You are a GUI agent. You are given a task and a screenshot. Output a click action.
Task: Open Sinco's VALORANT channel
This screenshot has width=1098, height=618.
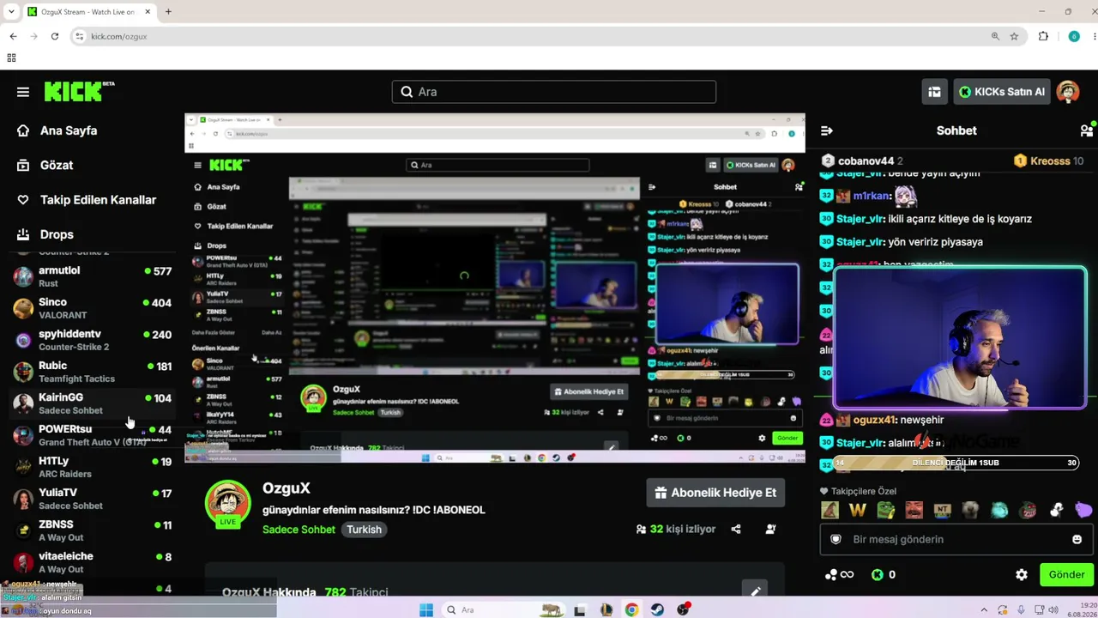pyautogui.click(x=93, y=308)
